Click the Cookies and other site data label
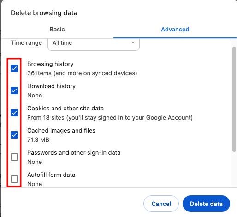 (65, 108)
